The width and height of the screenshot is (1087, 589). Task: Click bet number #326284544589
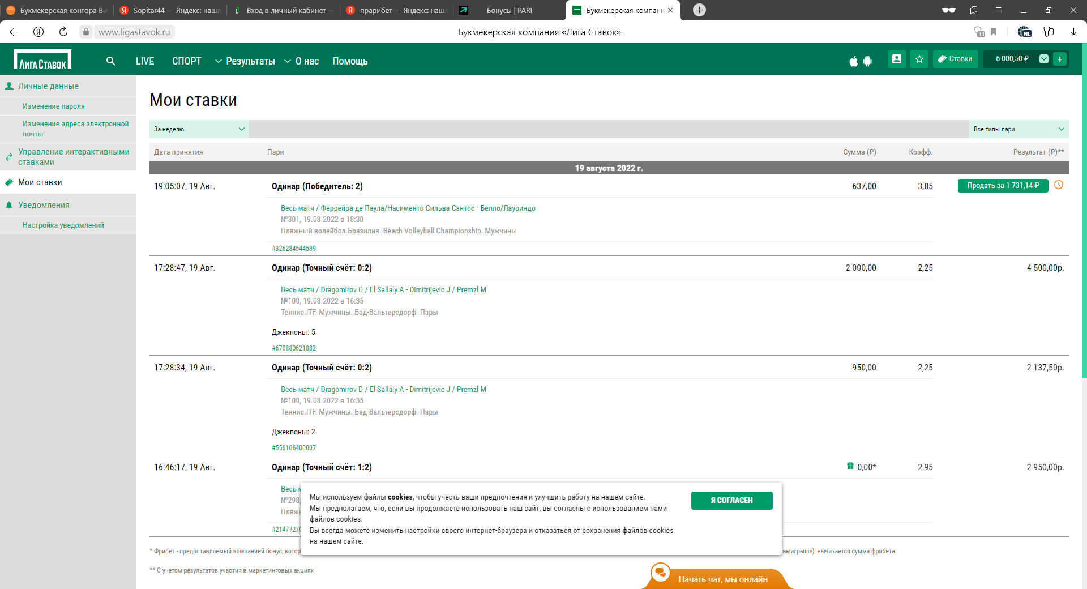coord(294,249)
